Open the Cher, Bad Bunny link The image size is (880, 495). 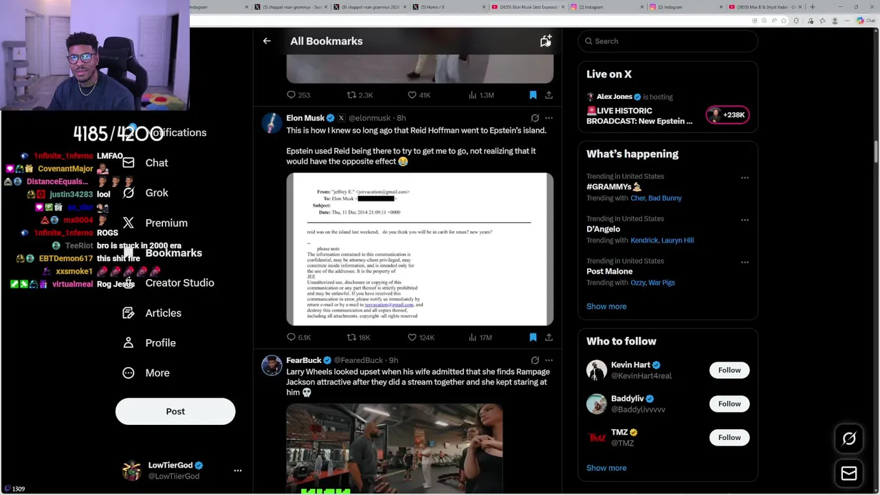pyautogui.click(x=657, y=198)
